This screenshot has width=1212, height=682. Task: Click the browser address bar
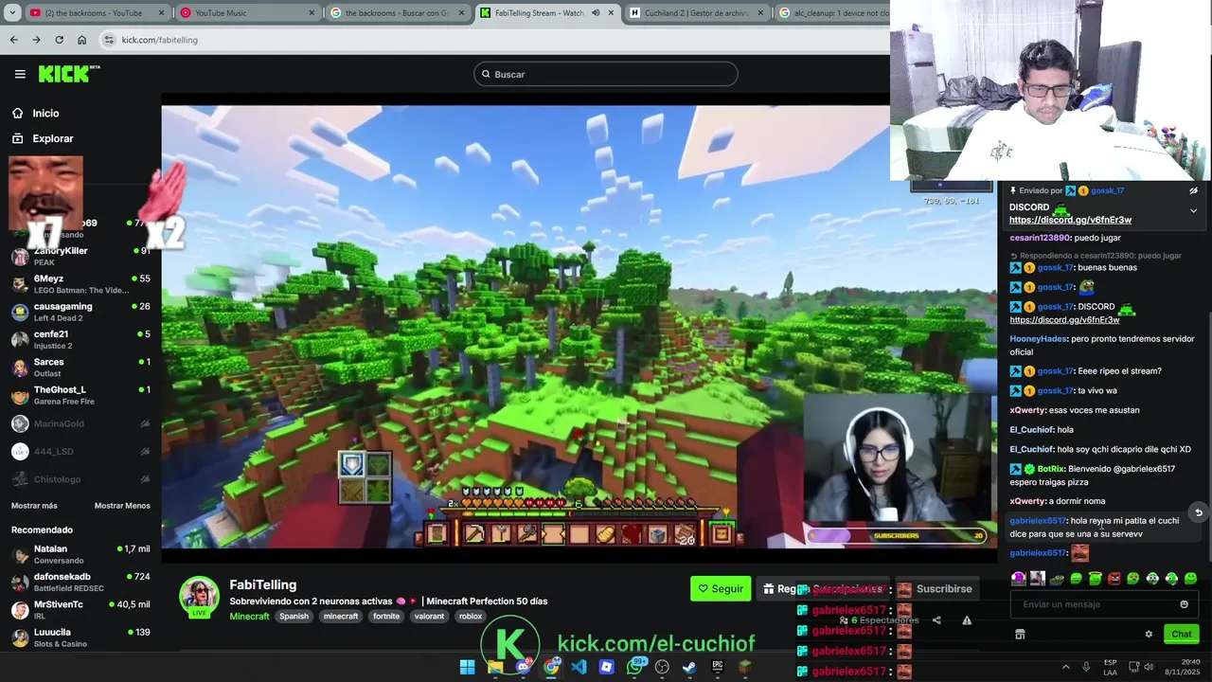tap(492, 40)
